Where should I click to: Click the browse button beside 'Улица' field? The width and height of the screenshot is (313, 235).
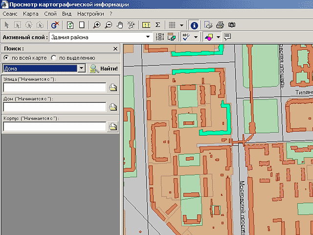click(x=113, y=88)
